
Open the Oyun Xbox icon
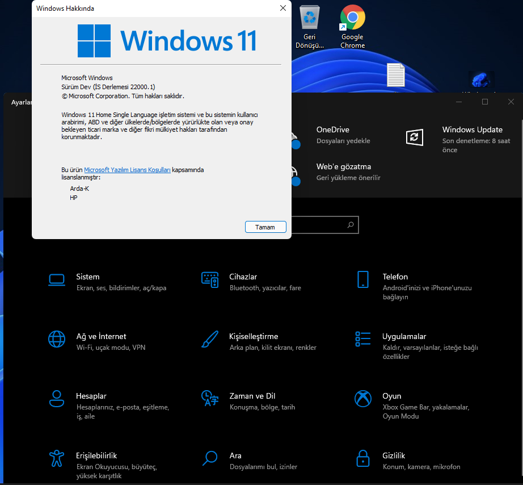coord(363,399)
